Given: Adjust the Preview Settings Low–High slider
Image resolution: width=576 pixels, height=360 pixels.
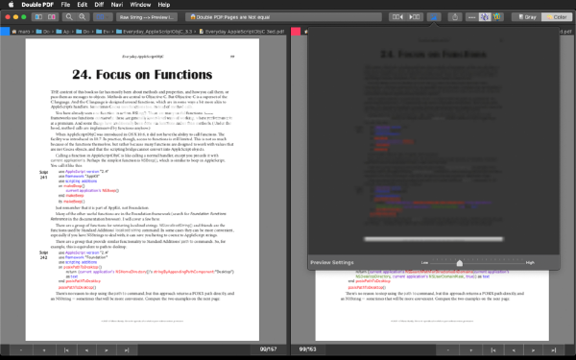Looking at the screenshot, I should [x=459, y=263].
